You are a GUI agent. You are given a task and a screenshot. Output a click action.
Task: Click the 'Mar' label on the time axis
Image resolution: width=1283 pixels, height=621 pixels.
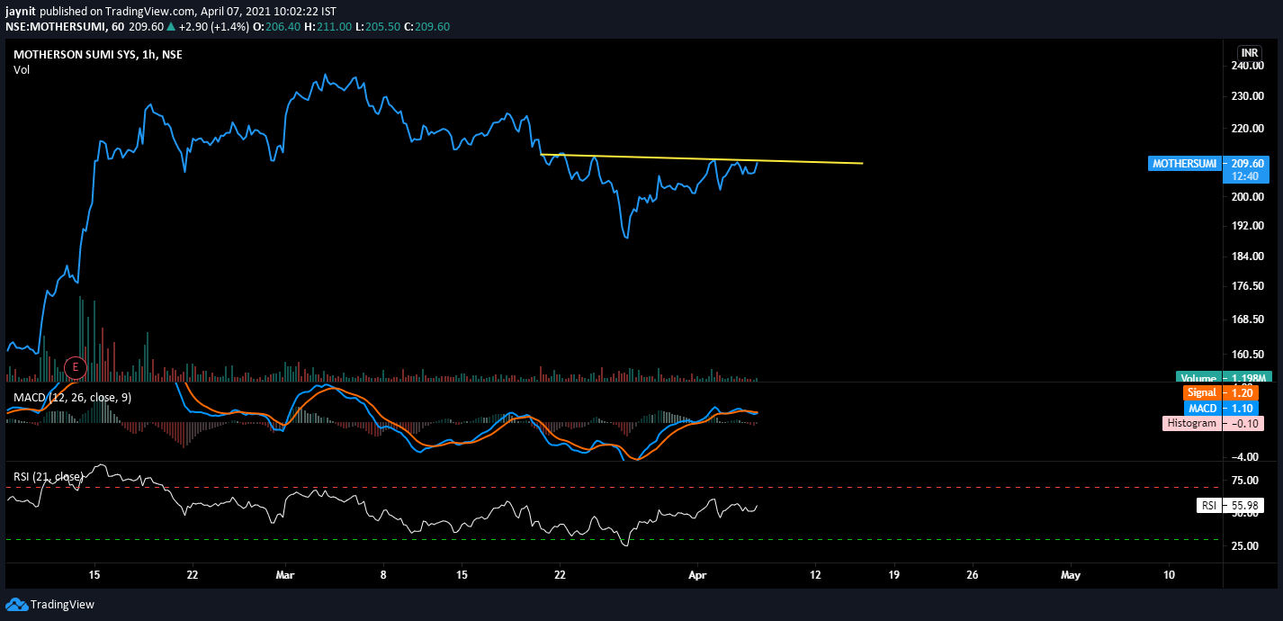[x=285, y=573]
